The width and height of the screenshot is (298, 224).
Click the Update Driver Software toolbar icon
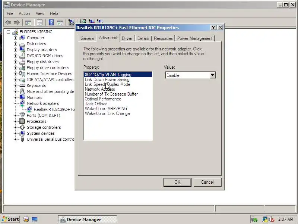(x=83, y=21)
